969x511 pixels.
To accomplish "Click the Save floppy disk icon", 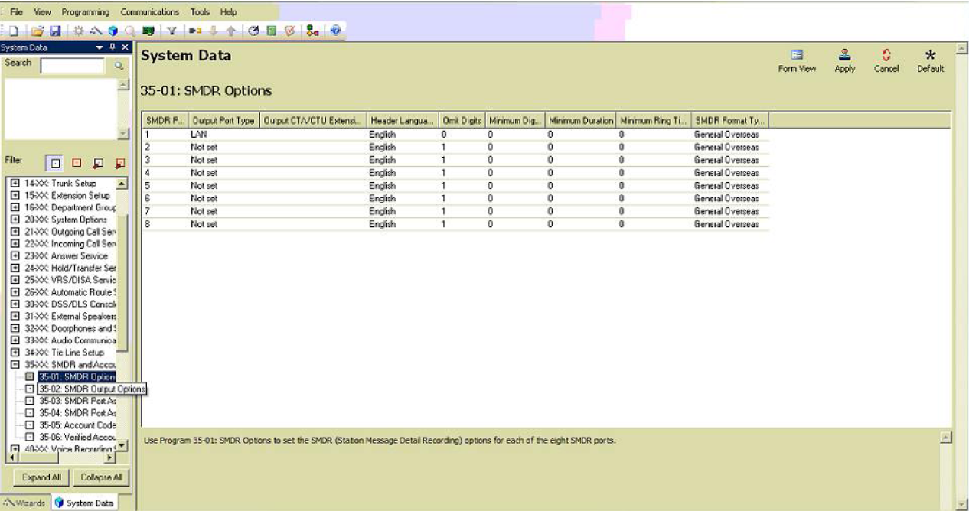I will pyautogui.click(x=55, y=31).
